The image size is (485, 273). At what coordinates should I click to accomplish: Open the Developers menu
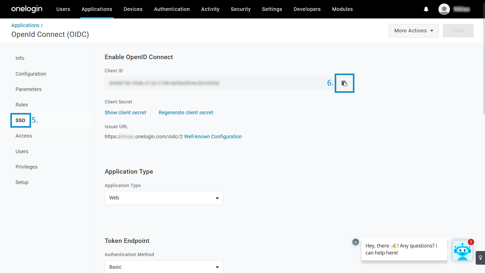pos(307,9)
